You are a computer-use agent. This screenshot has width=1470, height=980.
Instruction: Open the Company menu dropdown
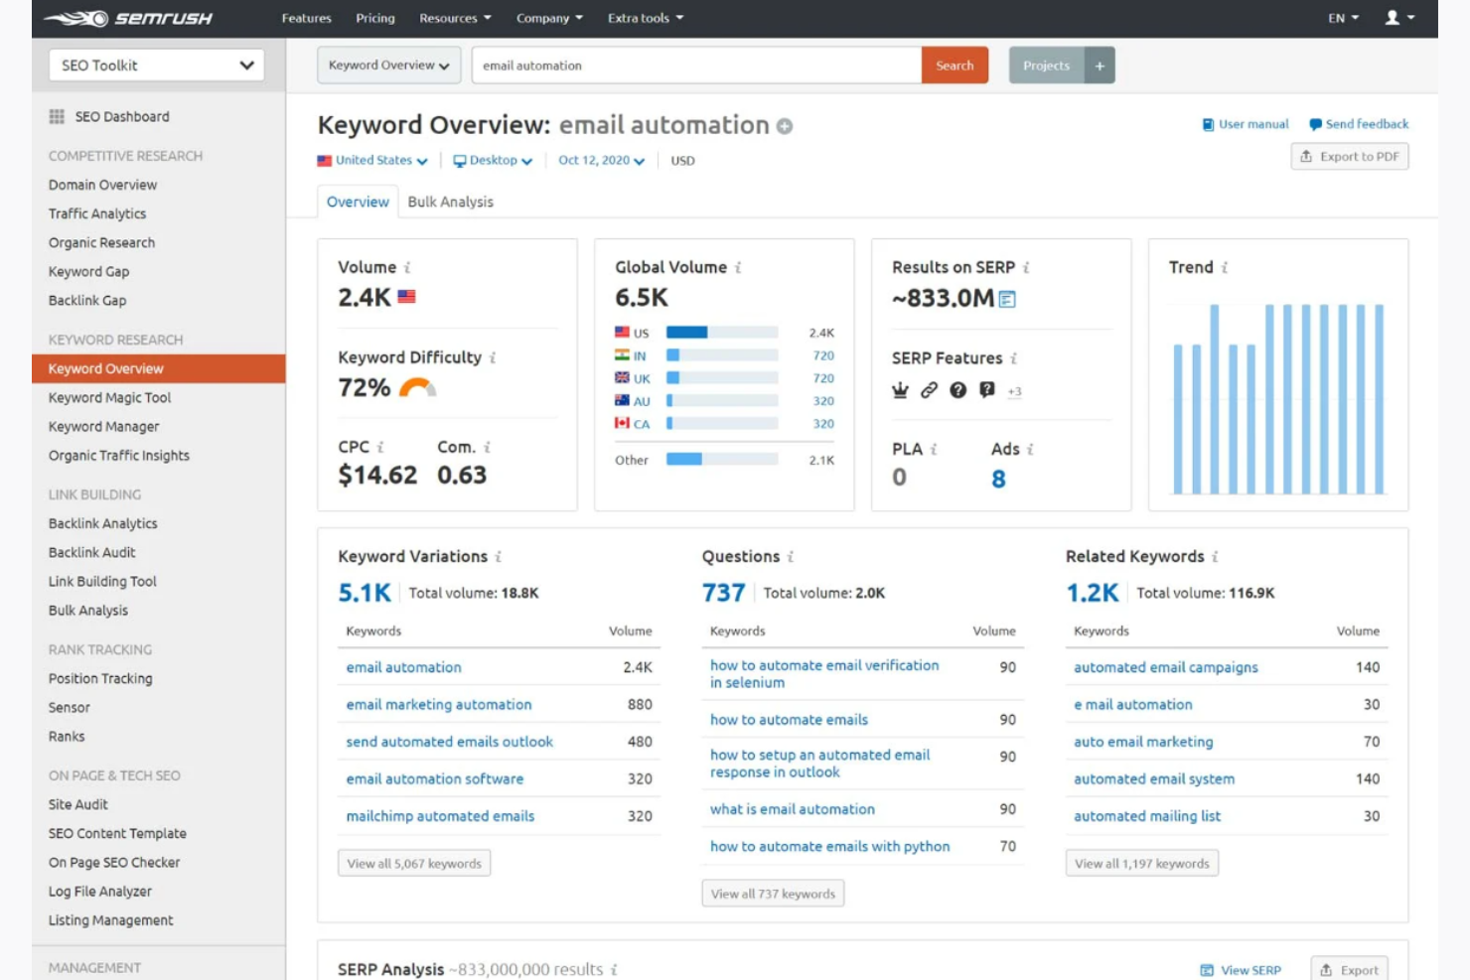click(549, 18)
